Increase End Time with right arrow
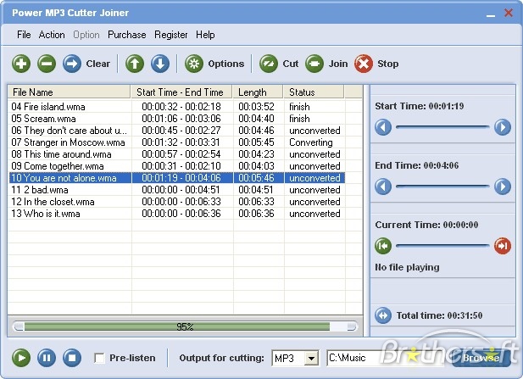Image resolution: width=523 pixels, height=379 pixels. point(503,187)
